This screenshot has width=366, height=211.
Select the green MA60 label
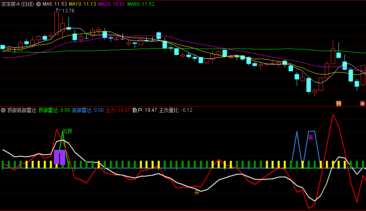[141, 4]
